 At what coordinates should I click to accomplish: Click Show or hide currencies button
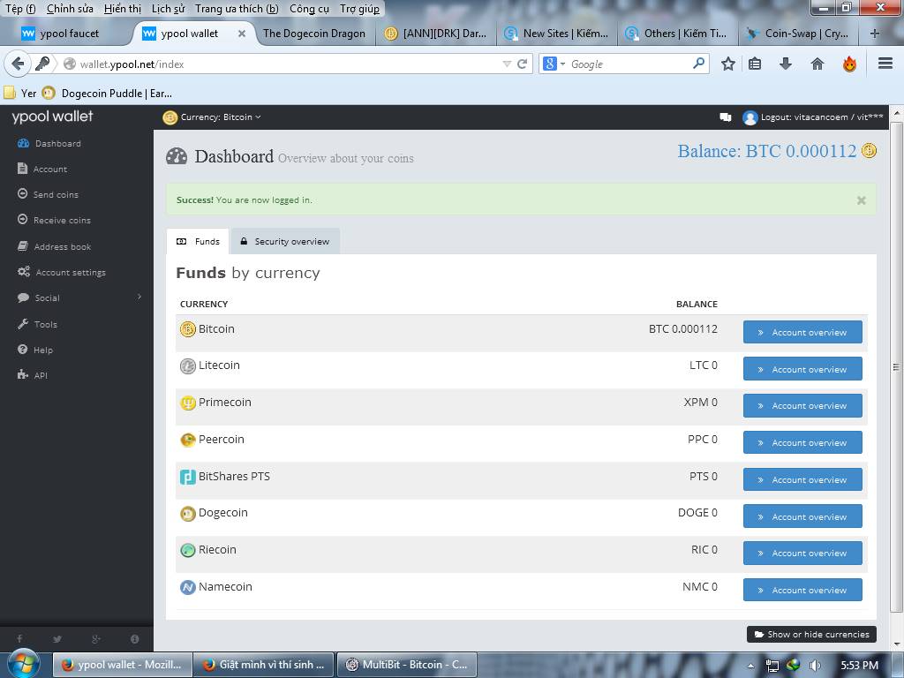pyautogui.click(x=811, y=634)
